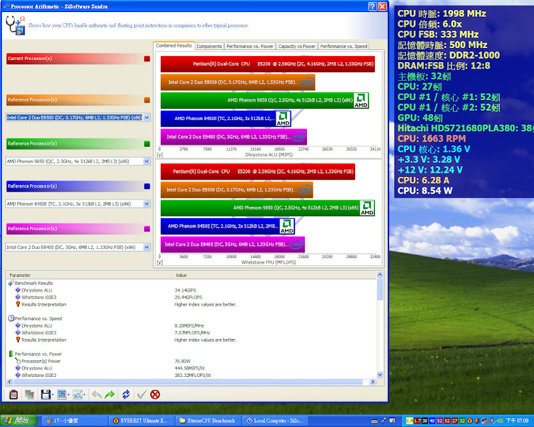534x427 pixels.
Task: Open the AMD Phenom 8450E processor dropdown
Action: (147, 203)
